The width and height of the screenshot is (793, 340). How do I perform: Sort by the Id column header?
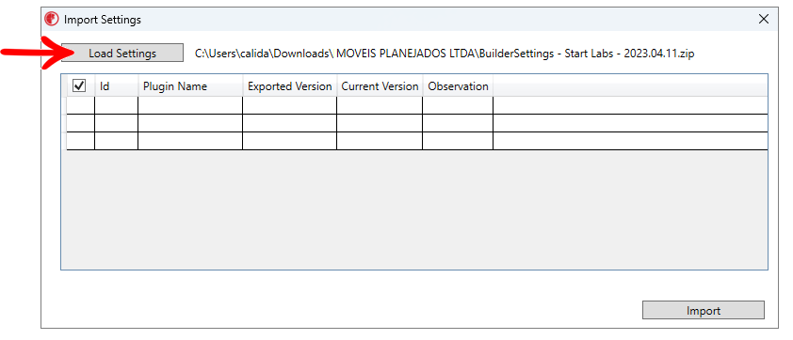(x=117, y=86)
